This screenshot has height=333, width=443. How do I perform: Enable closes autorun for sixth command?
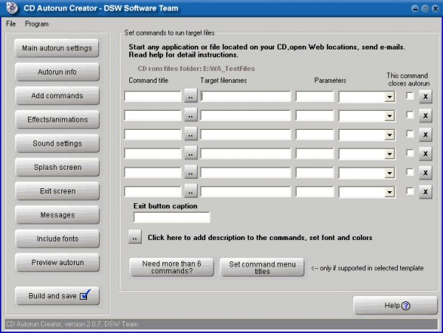(410, 191)
